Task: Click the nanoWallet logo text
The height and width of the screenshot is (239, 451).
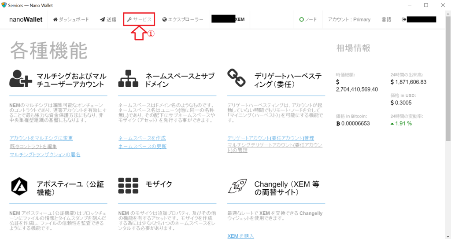Action: click(26, 19)
